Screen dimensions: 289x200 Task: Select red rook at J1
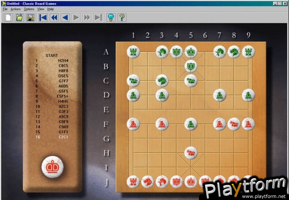pos(133,182)
